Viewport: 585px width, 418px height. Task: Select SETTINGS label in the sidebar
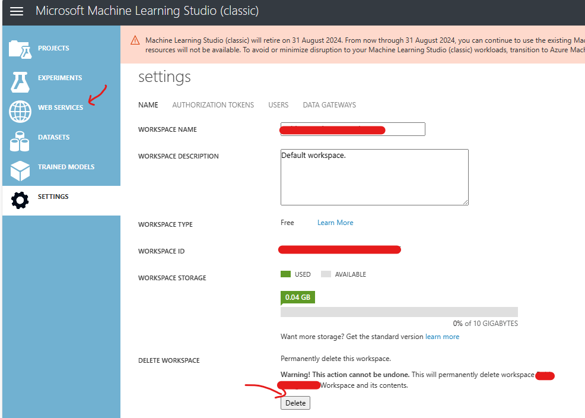tap(53, 197)
